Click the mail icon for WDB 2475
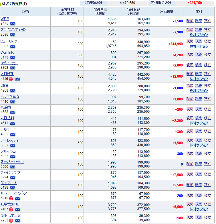 pos(13,24)
